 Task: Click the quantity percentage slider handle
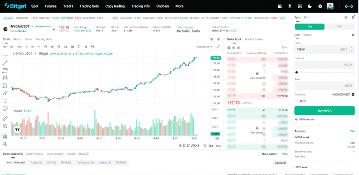pos(297,72)
